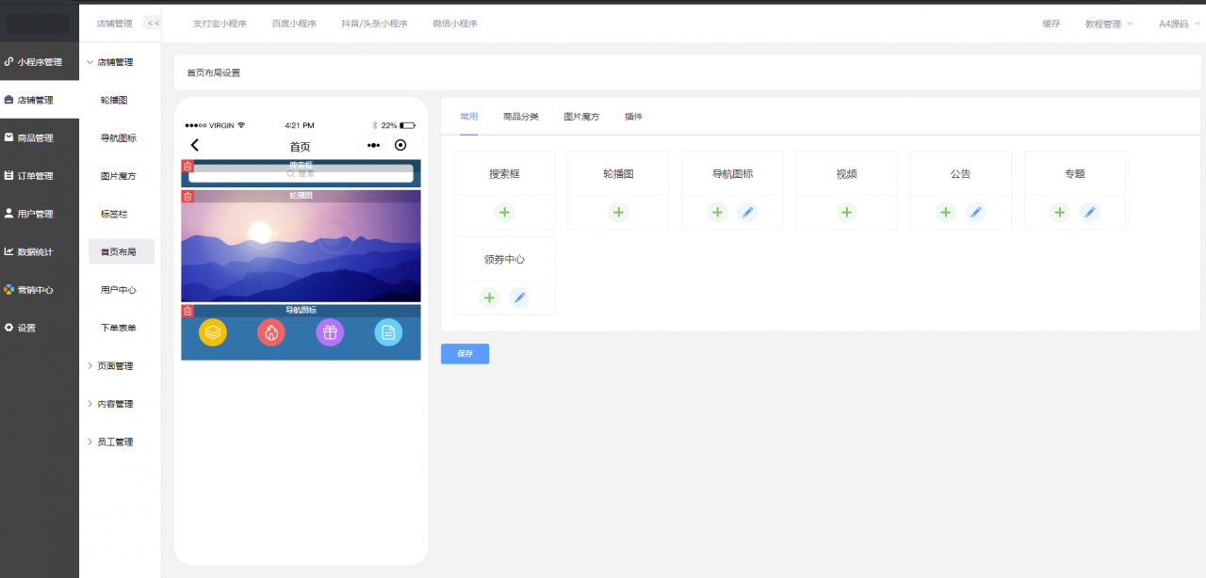Add the 视频 component with its plus icon

(847, 213)
